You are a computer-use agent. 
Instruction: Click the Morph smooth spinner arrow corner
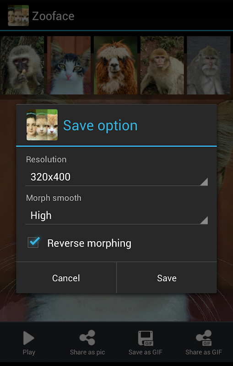pyautogui.click(x=204, y=221)
